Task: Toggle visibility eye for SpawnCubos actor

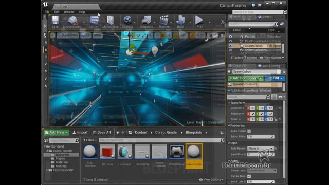Action: point(231,46)
